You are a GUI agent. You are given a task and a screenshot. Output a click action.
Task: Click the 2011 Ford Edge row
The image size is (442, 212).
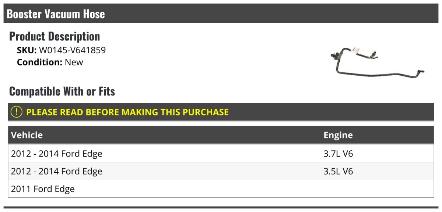pos(221,189)
